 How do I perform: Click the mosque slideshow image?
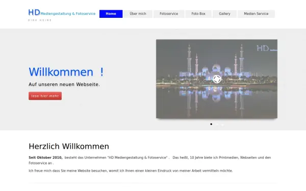[217, 79]
